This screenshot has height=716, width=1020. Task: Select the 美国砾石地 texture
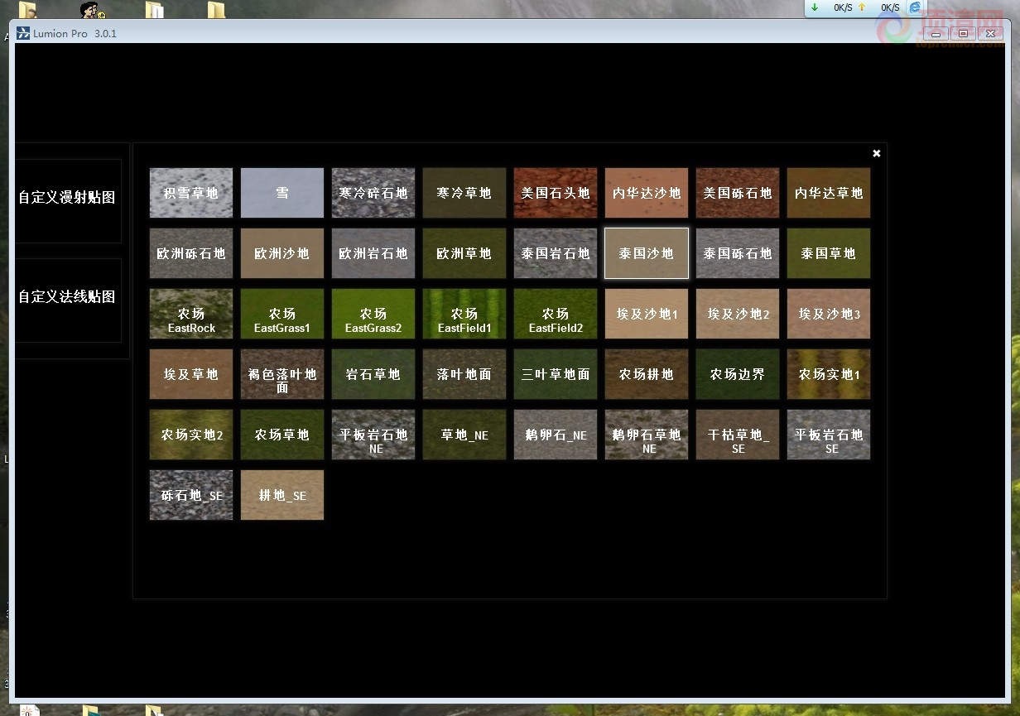(x=738, y=193)
